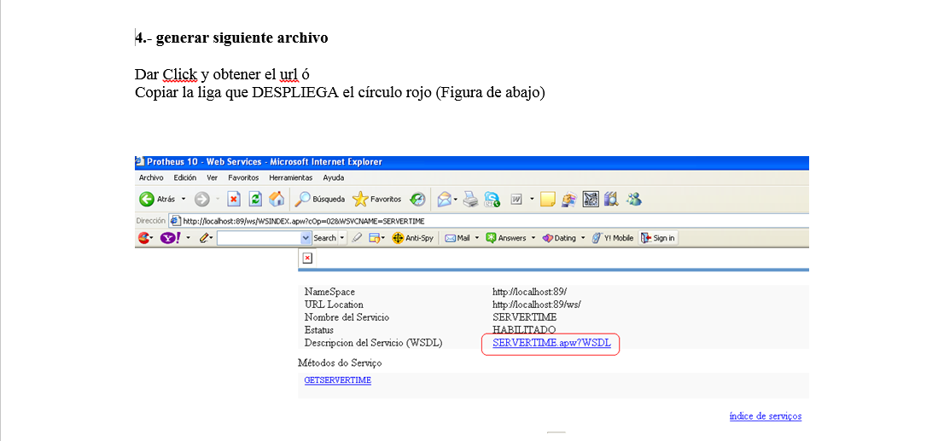The image size is (944, 441).
Task: Click the pencil icon on Yahoo toolbar
Action: [204, 238]
